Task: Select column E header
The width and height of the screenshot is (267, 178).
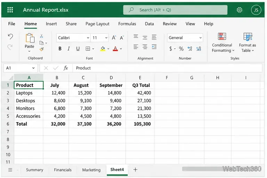Action: click(140, 78)
